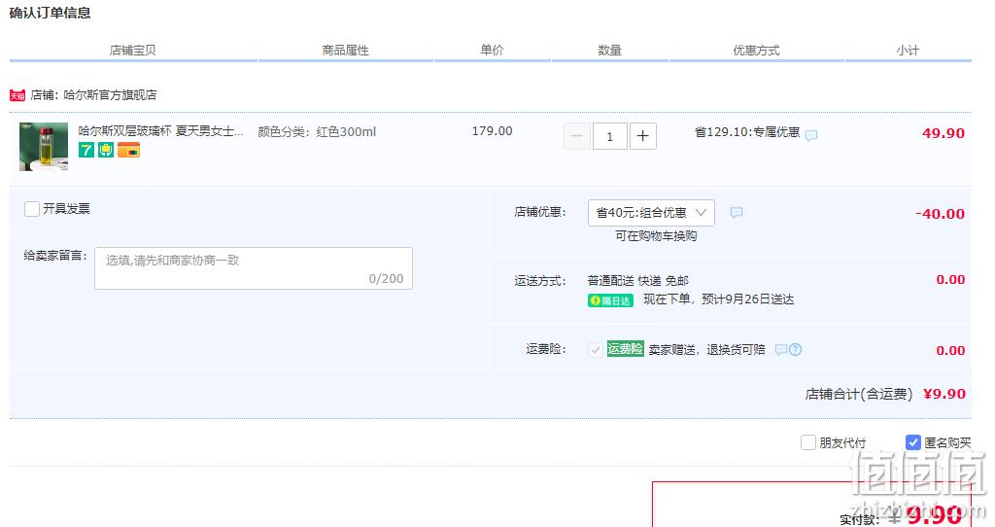
Task: Click the comment icon next to 专属优惠
Action: (x=811, y=135)
